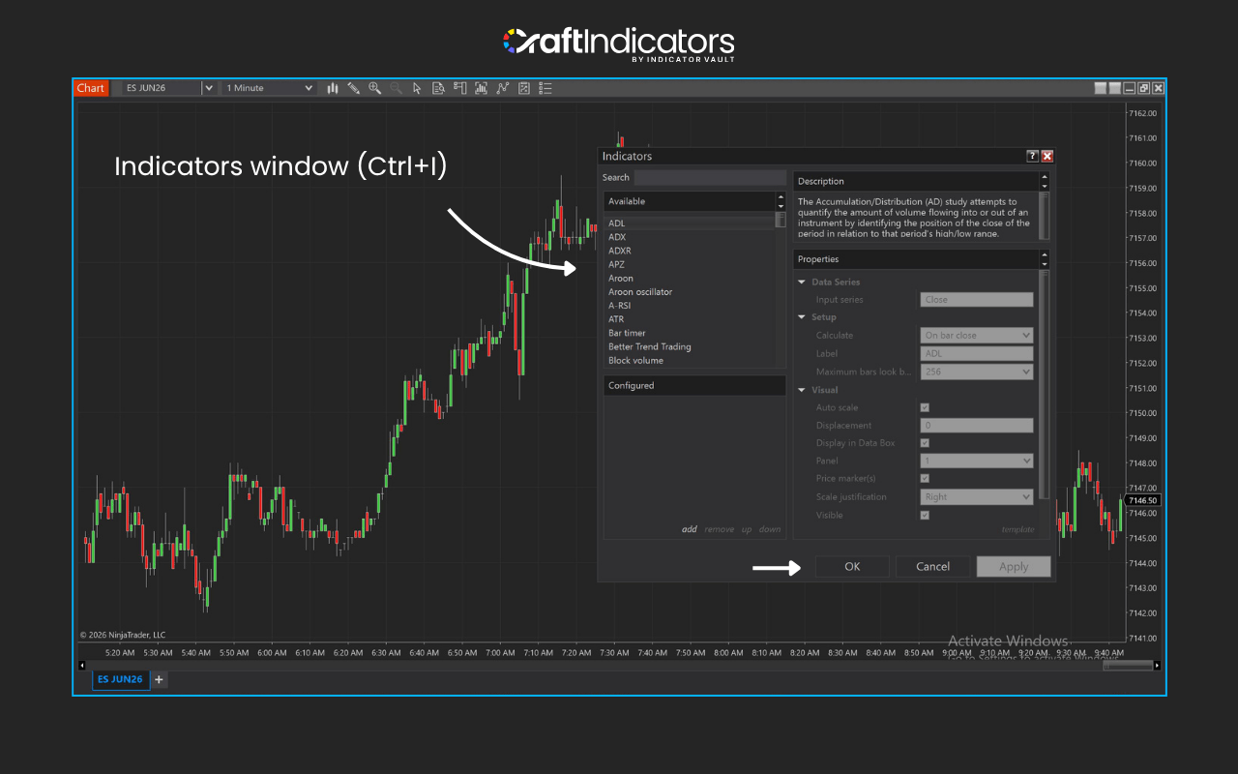Image resolution: width=1238 pixels, height=774 pixels.
Task: Toggle the Visible checkbox
Action: coord(925,515)
